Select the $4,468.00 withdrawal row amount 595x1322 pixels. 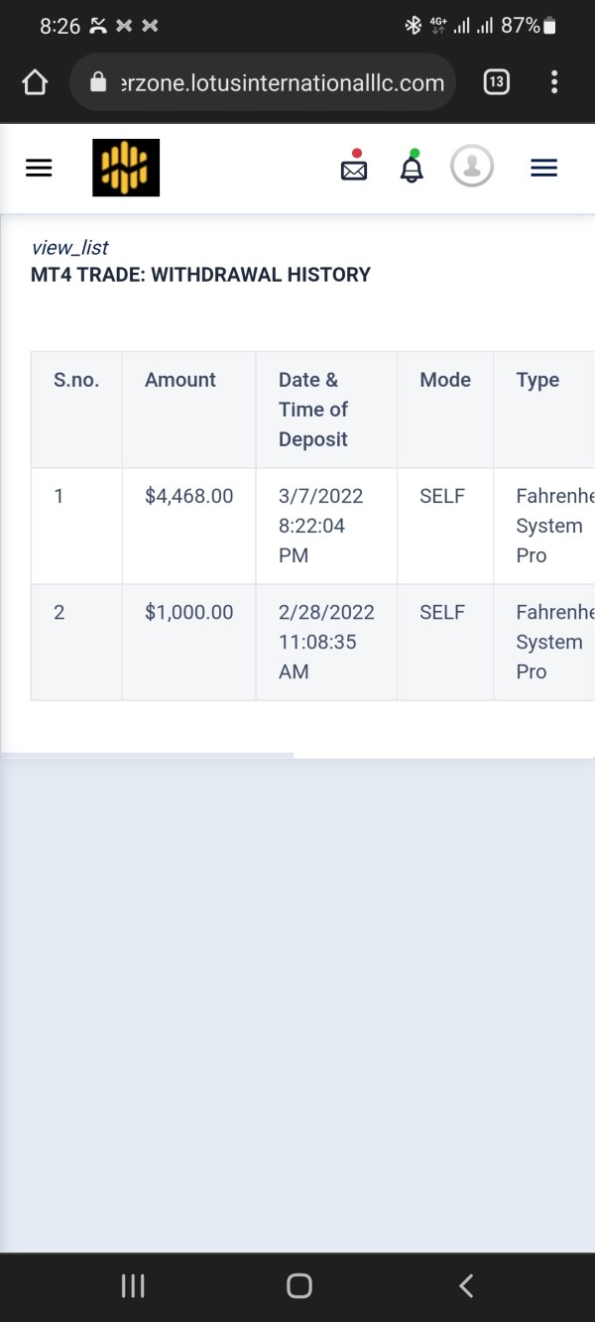[189, 496]
